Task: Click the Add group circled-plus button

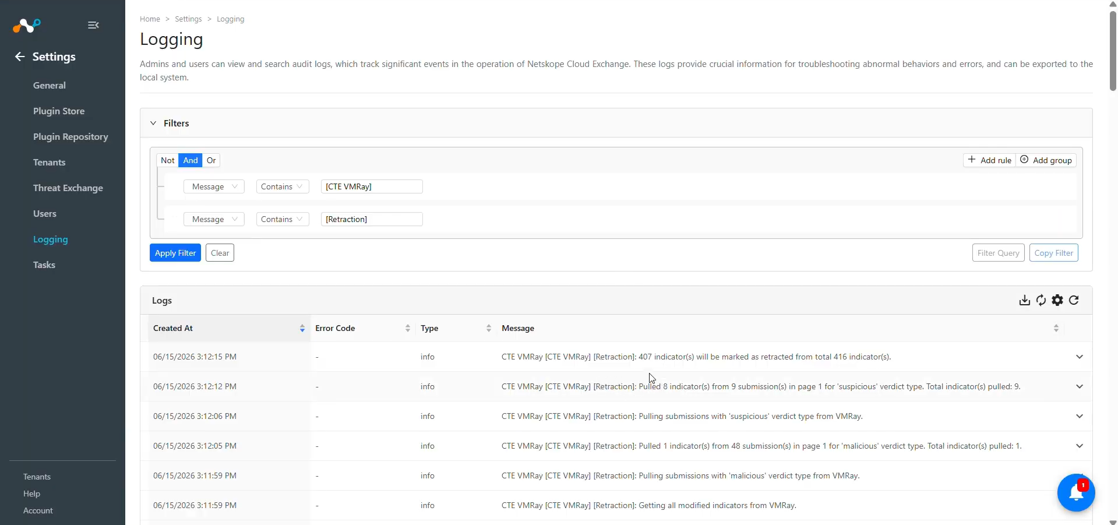Action: tap(1046, 160)
